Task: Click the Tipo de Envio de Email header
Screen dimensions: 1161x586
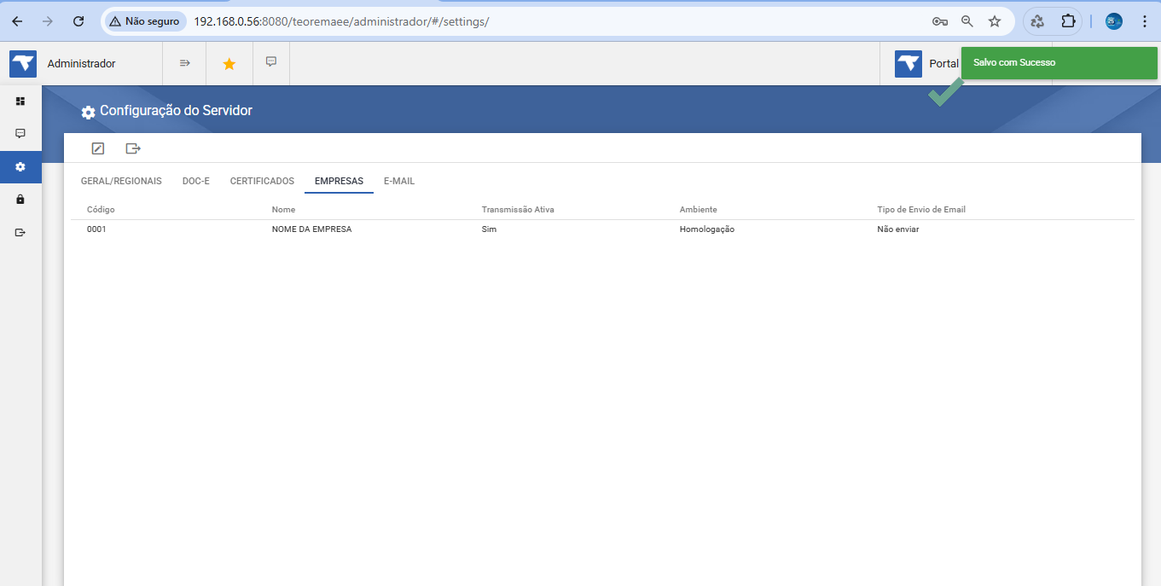Action: 921,209
